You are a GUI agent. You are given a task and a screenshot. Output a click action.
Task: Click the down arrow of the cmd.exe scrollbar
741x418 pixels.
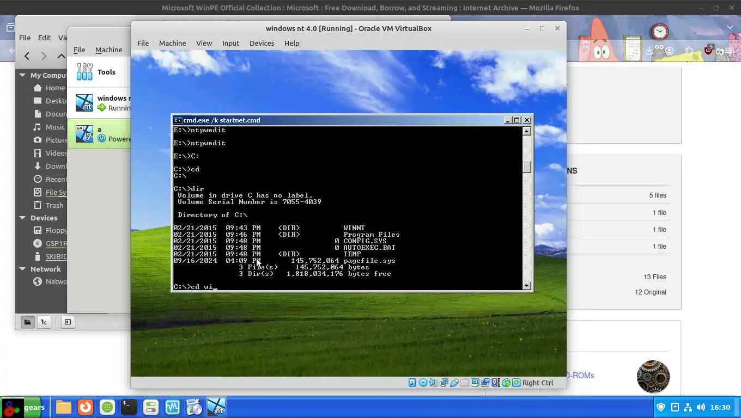pyautogui.click(x=526, y=285)
